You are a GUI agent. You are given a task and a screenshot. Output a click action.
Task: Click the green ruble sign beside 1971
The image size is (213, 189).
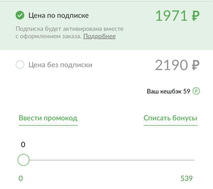pyautogui.click(x=196, y=16)
